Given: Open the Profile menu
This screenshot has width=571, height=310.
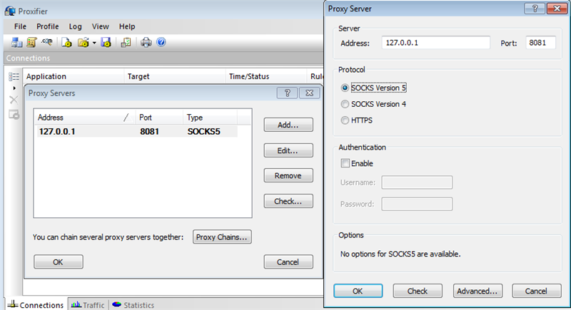Looking at the screenshot, I should coord(47,26).
